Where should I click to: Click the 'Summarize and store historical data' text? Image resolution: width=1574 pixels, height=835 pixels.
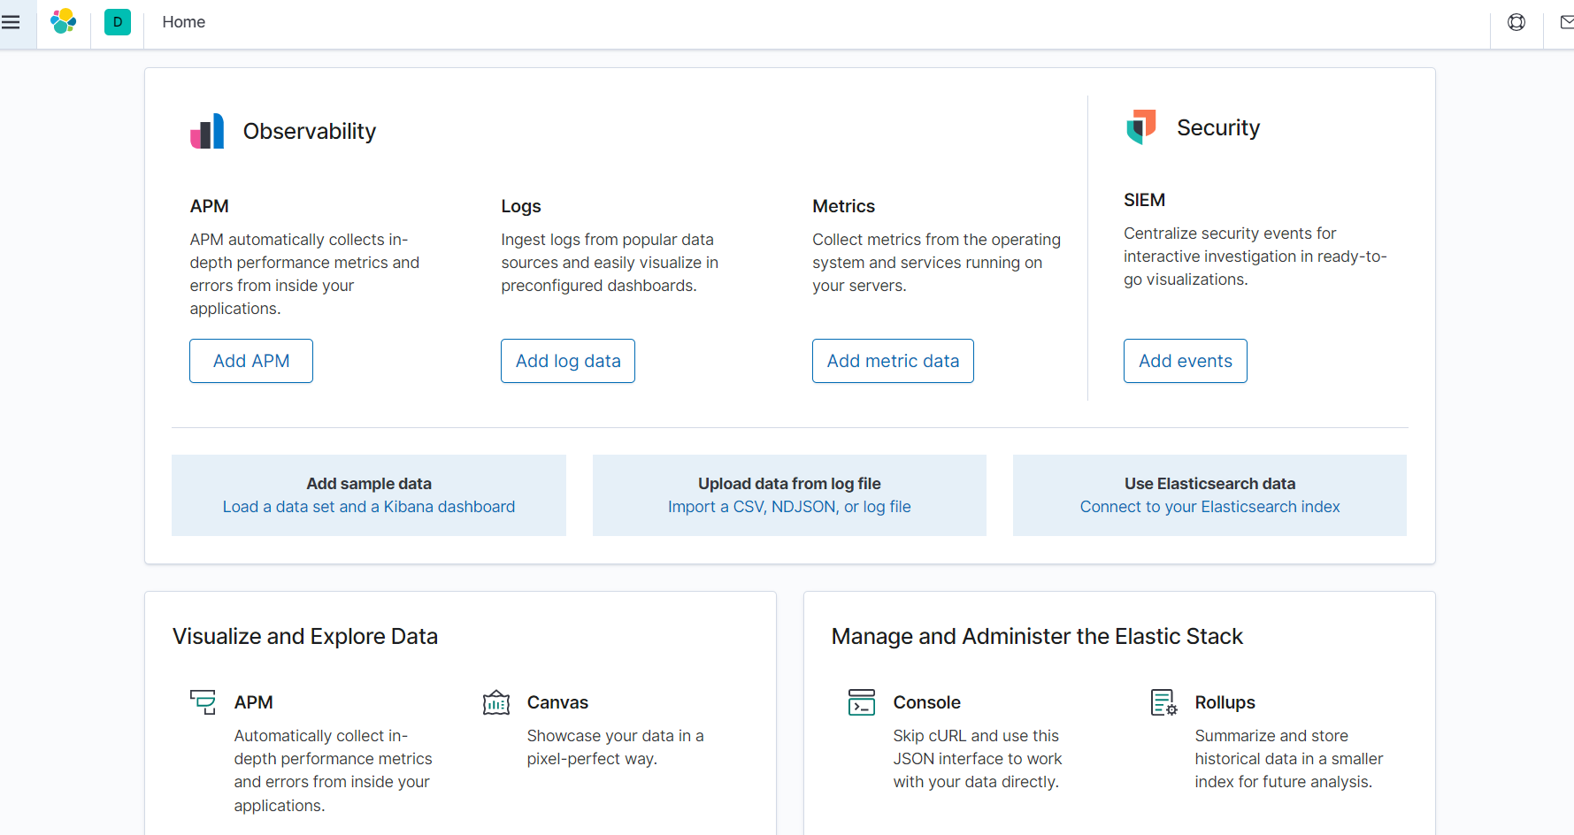(x=1289, y=759)
